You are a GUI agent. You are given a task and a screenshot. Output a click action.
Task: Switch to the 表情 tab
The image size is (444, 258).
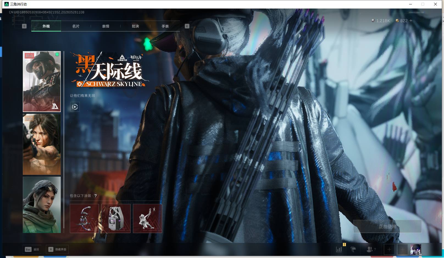click(106, 26)
